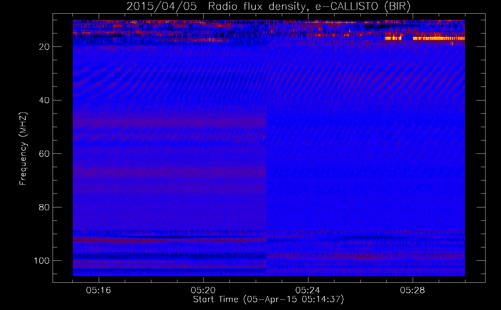Click the 40 MHz frequency tick label
This screenshot has height=310, width=501.
[x=45, y=100]
